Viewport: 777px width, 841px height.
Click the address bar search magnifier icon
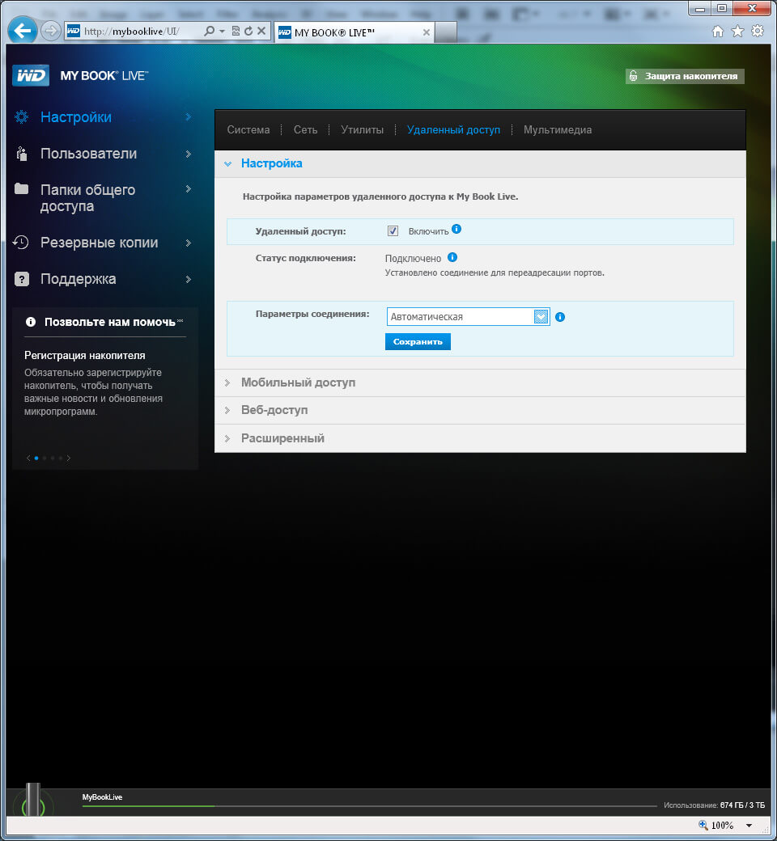click(210, 31)
